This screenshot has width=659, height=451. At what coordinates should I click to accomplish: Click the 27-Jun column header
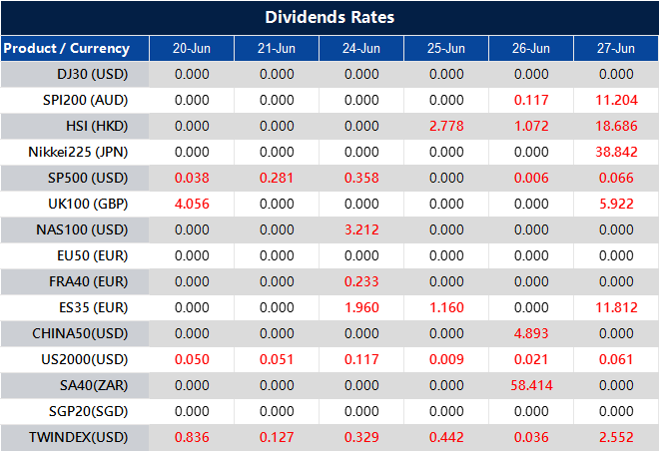pyautogui.click(x=615, y=48)
